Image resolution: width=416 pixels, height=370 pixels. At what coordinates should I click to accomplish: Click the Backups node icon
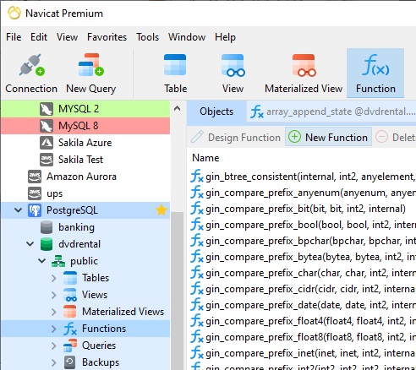click(69, 362)
